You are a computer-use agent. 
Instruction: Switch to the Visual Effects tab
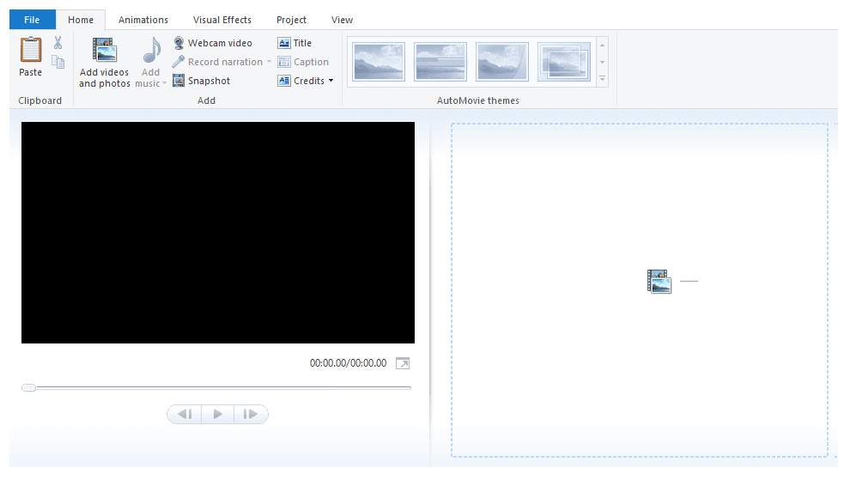coord(222,20)
